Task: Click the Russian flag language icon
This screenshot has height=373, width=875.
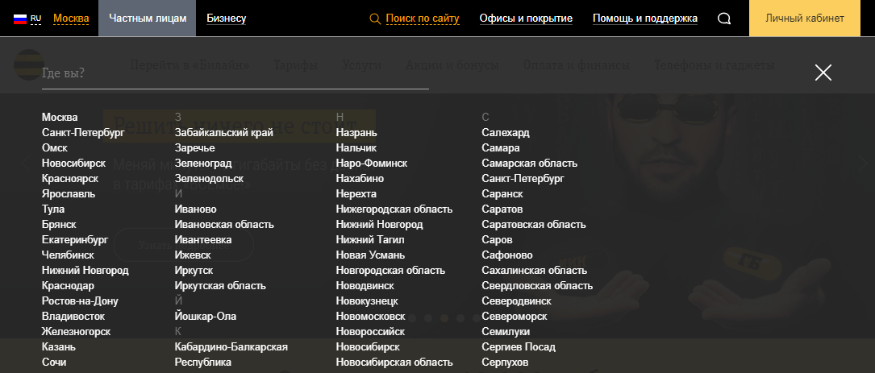Action: [20, 19]
